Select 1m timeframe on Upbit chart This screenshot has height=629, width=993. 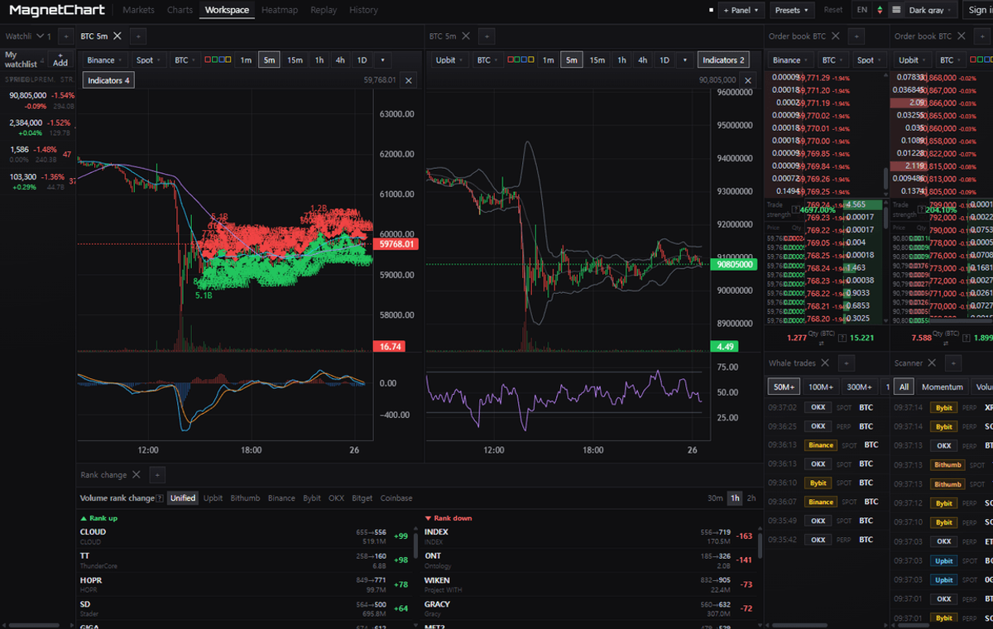(x=549, y=60)
